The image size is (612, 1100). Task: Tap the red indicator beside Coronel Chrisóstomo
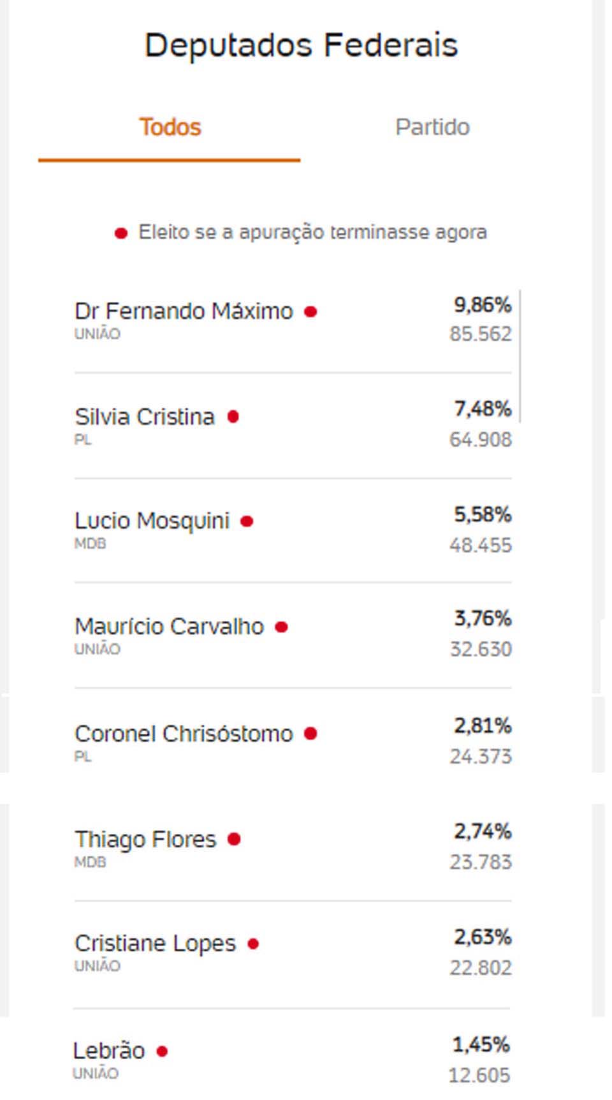click(310, 734)
